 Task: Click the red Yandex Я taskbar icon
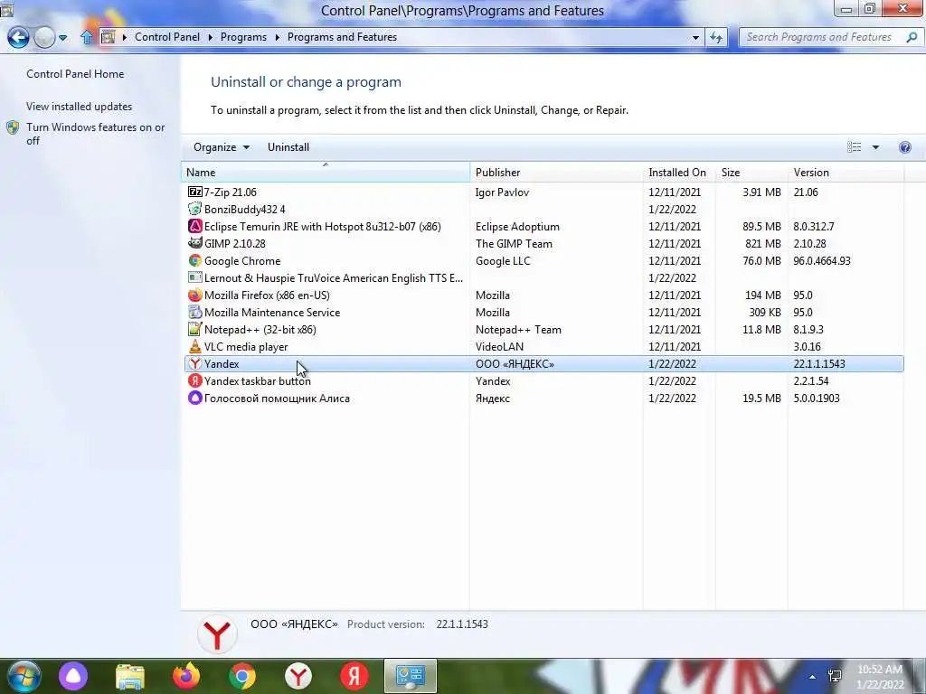pos(354,676)
